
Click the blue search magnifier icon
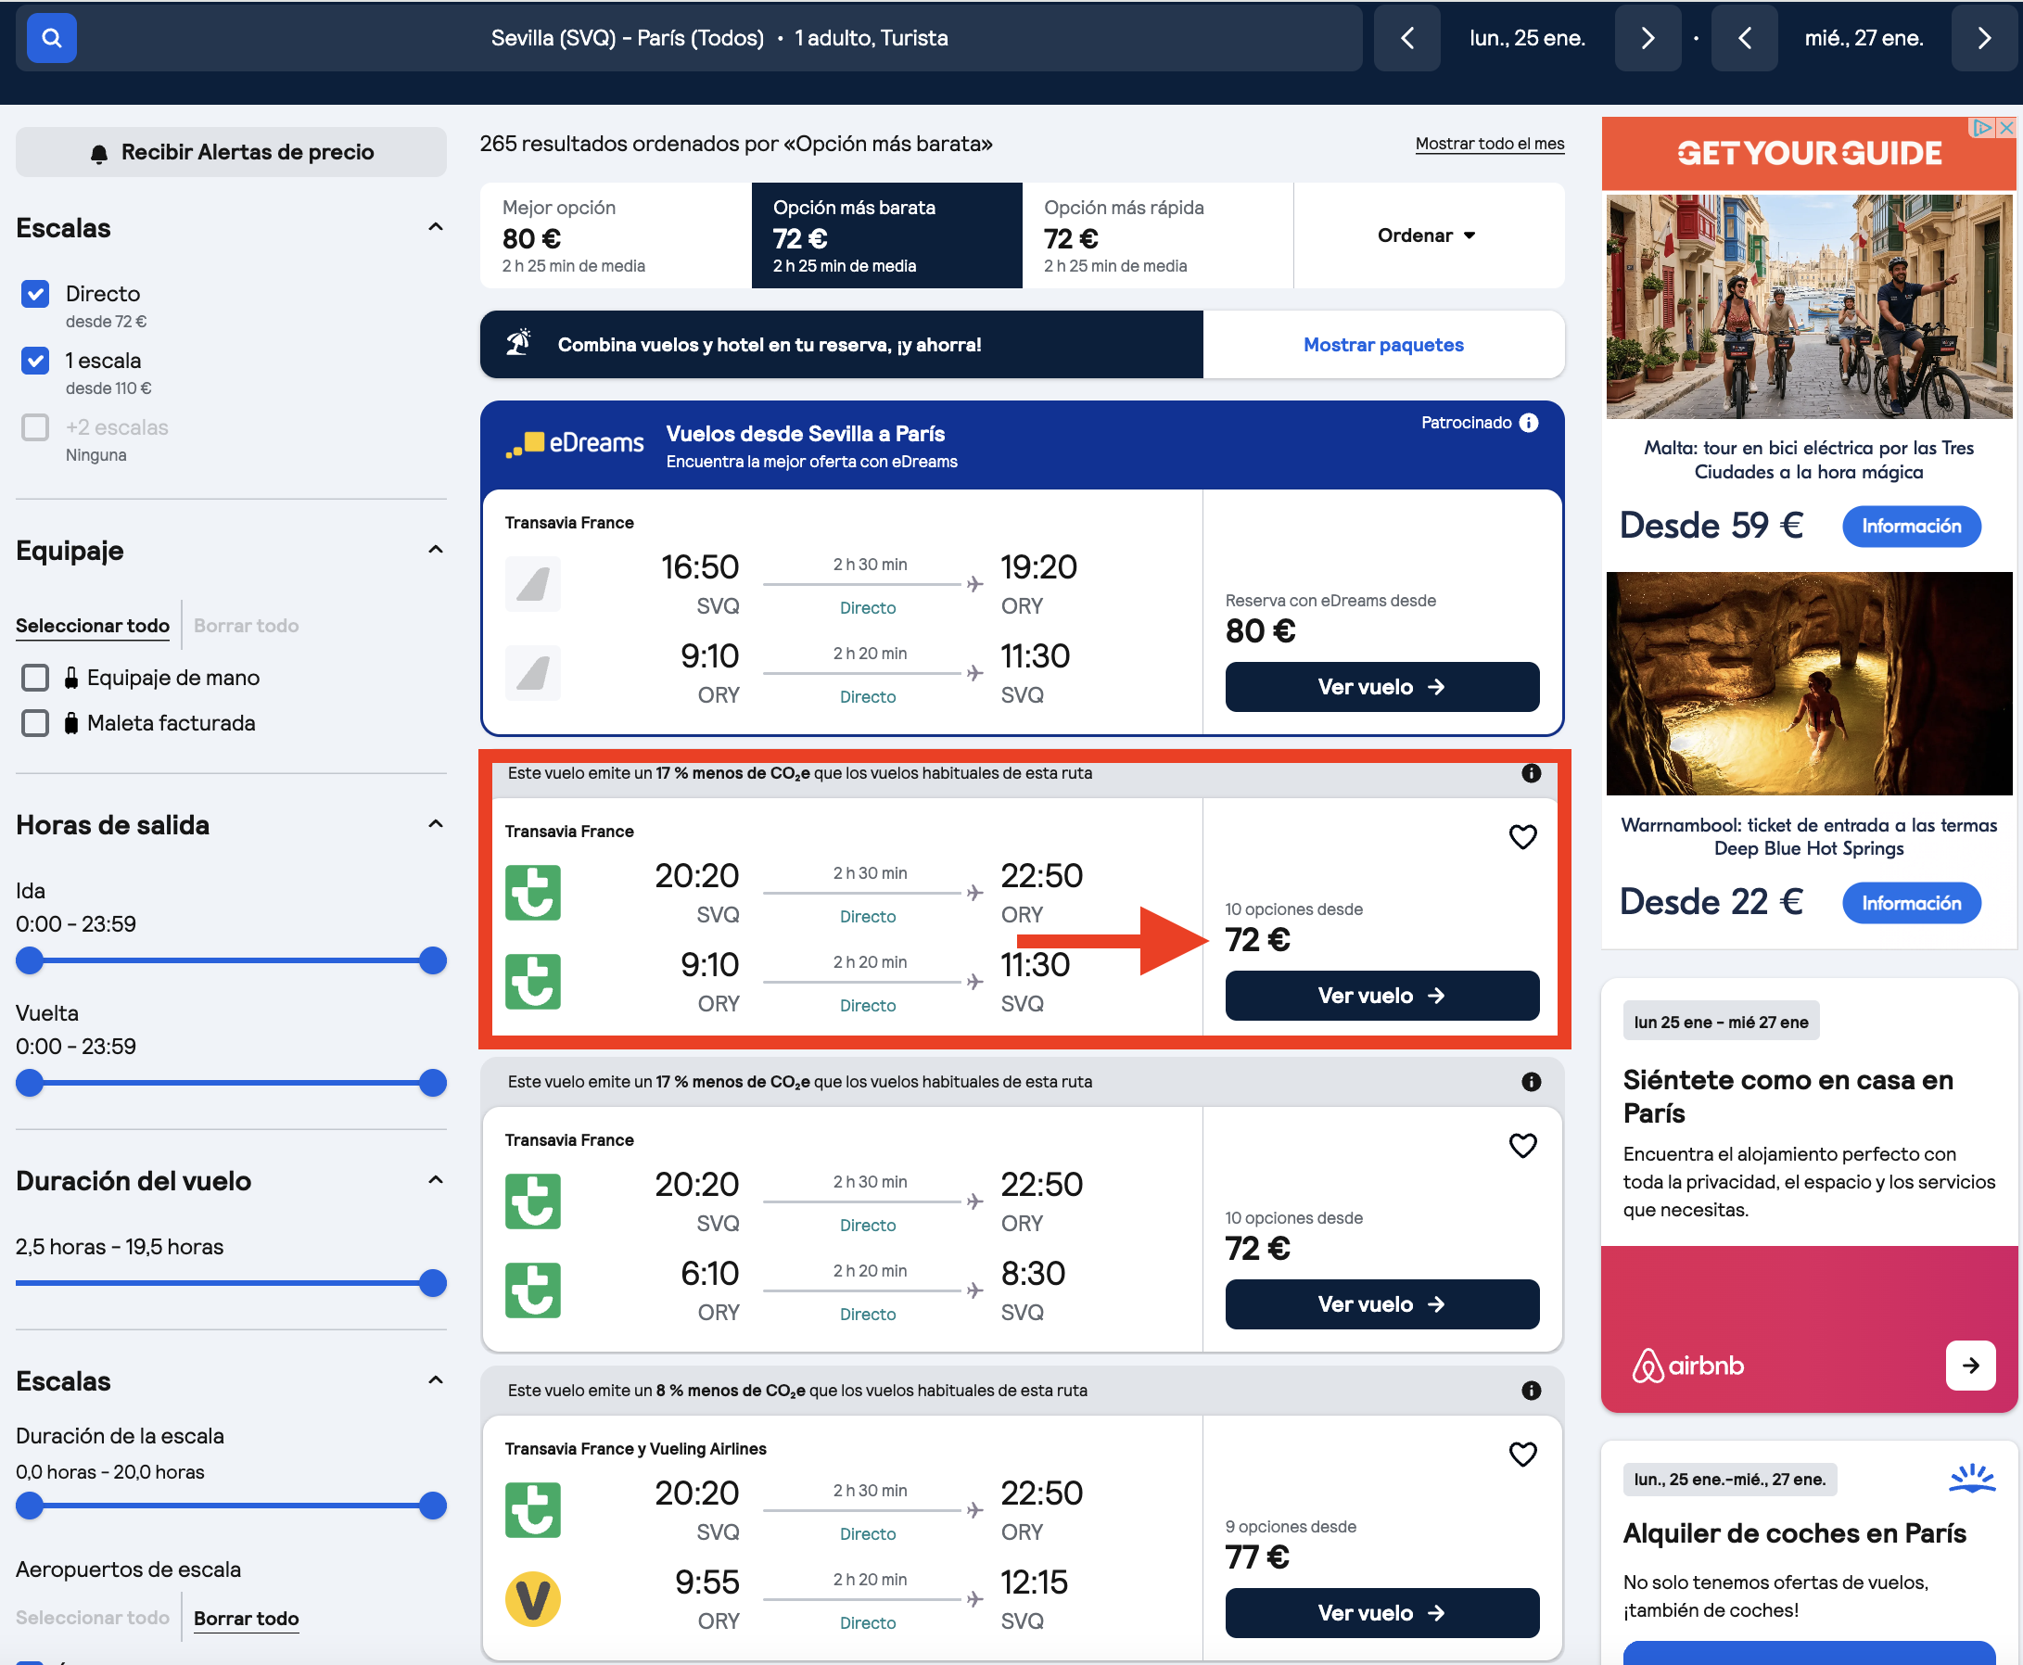52,38
